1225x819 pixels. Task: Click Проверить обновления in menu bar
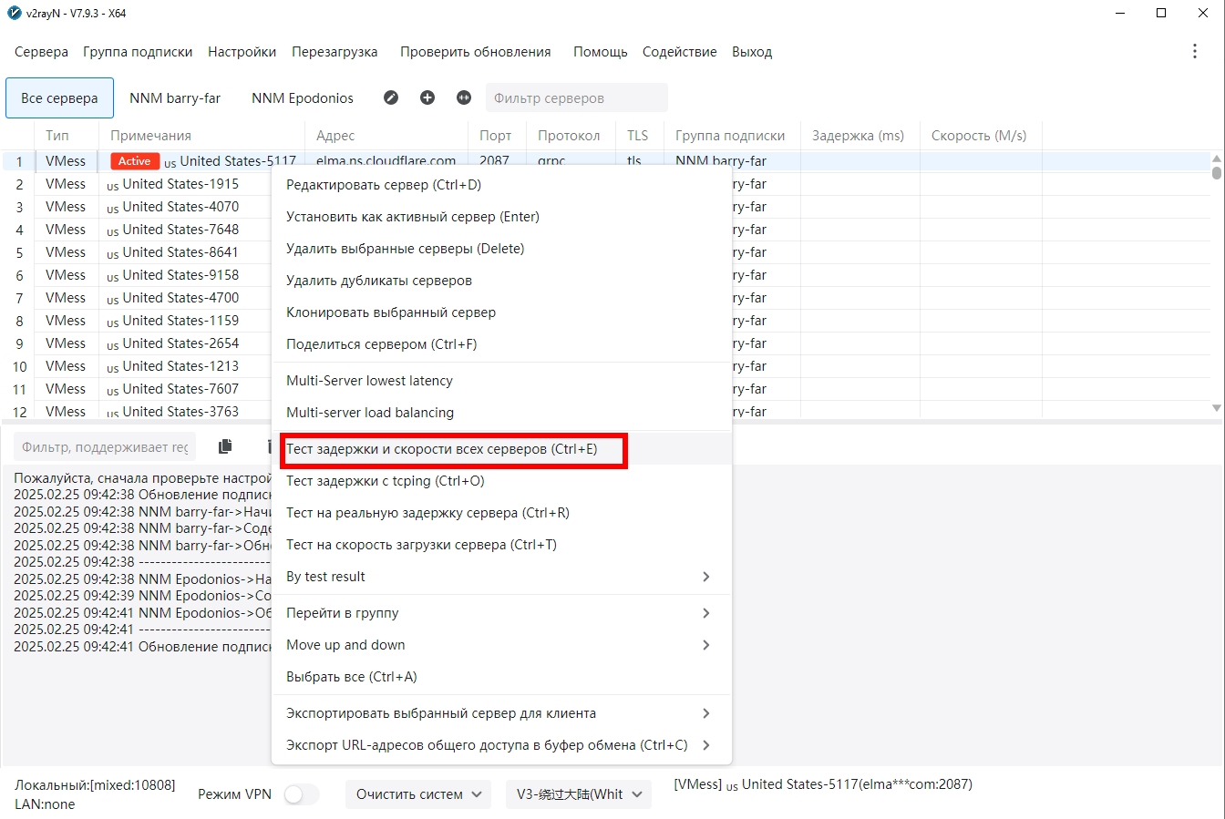[x=476, y=52]
